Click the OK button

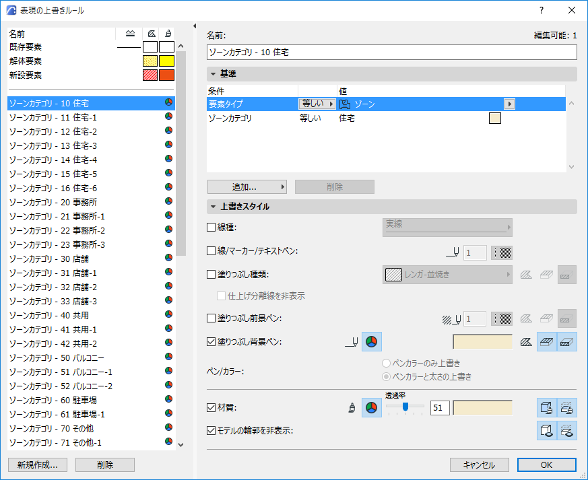tap(547, 465)
